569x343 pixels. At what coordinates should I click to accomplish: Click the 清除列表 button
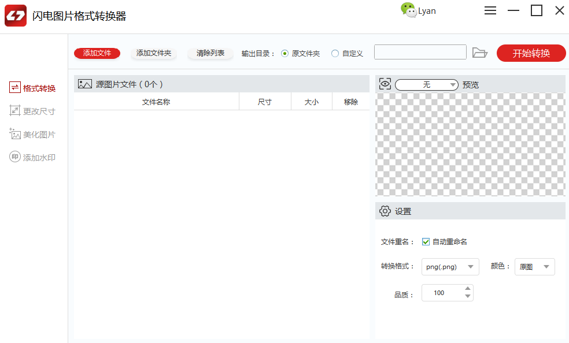[210, 53]
